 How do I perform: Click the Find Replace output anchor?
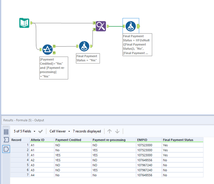(x=108, y=26)
